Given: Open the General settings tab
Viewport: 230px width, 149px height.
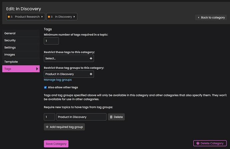Looking at the screenshot, I should point(21,33).
